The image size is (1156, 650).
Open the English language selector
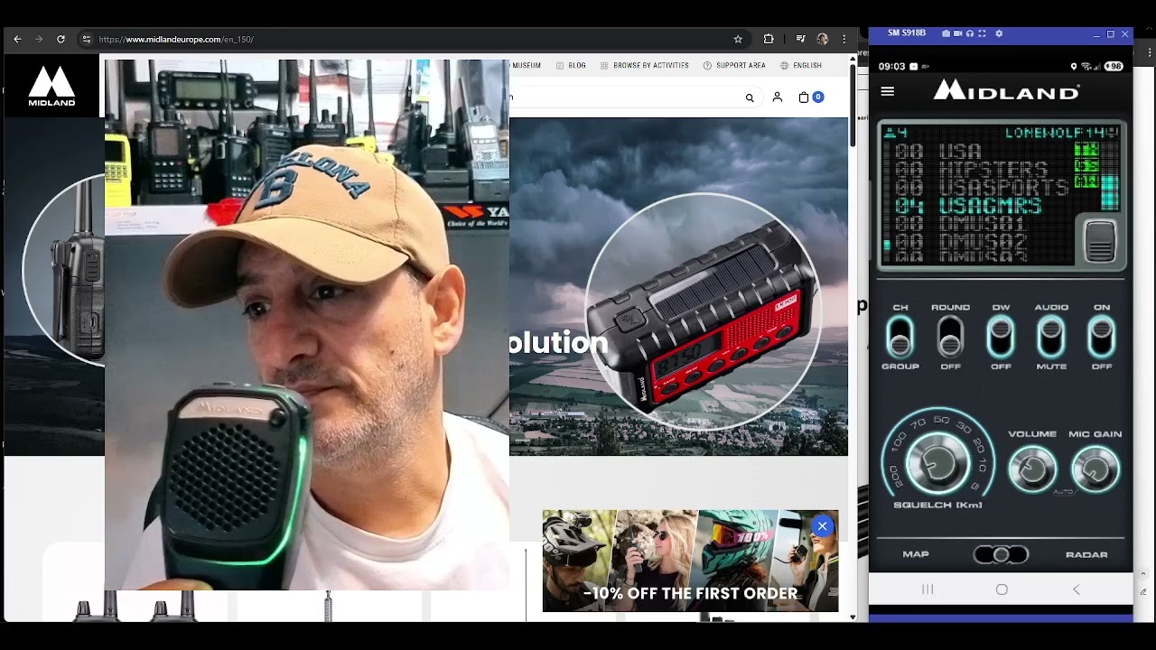point(801,66)
